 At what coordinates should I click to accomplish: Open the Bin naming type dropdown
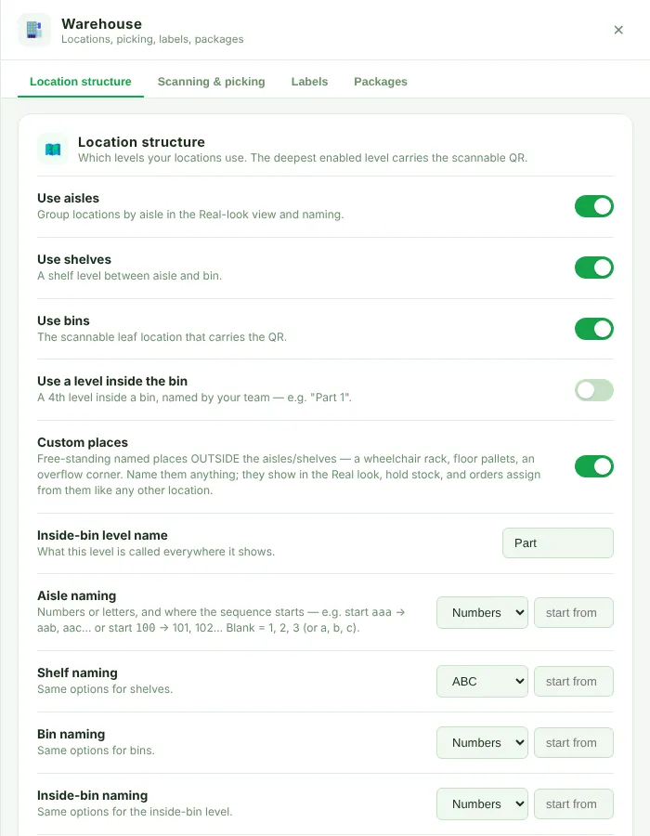pyautogui.click(x=482, y=743)
